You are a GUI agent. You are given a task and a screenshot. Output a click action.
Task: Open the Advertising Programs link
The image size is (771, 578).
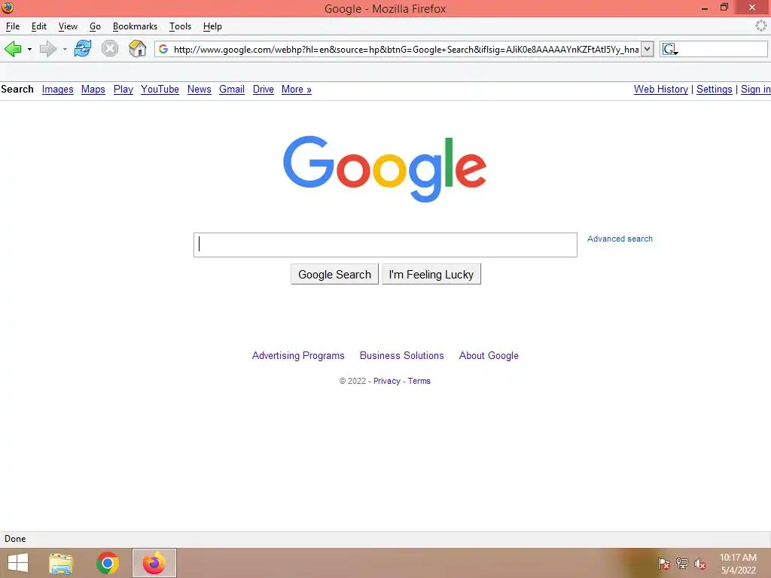click(x=298, y=355)
